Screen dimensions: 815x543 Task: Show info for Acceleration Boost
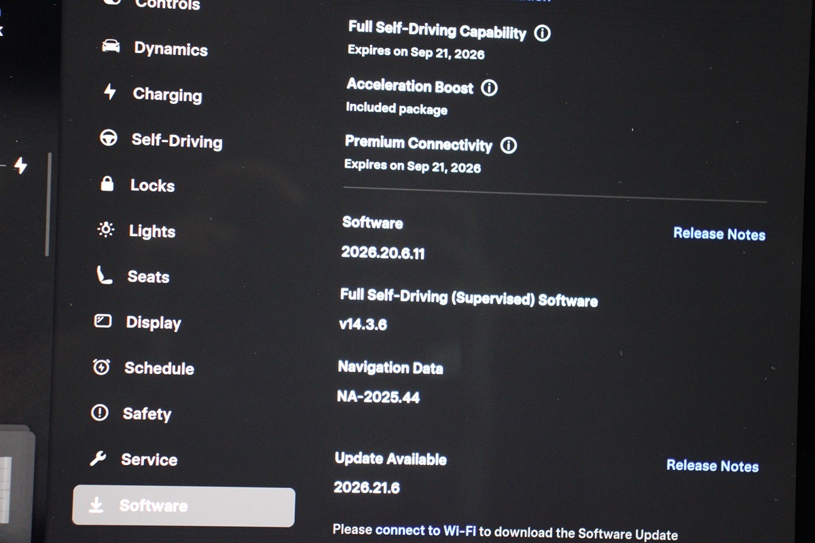489,88
